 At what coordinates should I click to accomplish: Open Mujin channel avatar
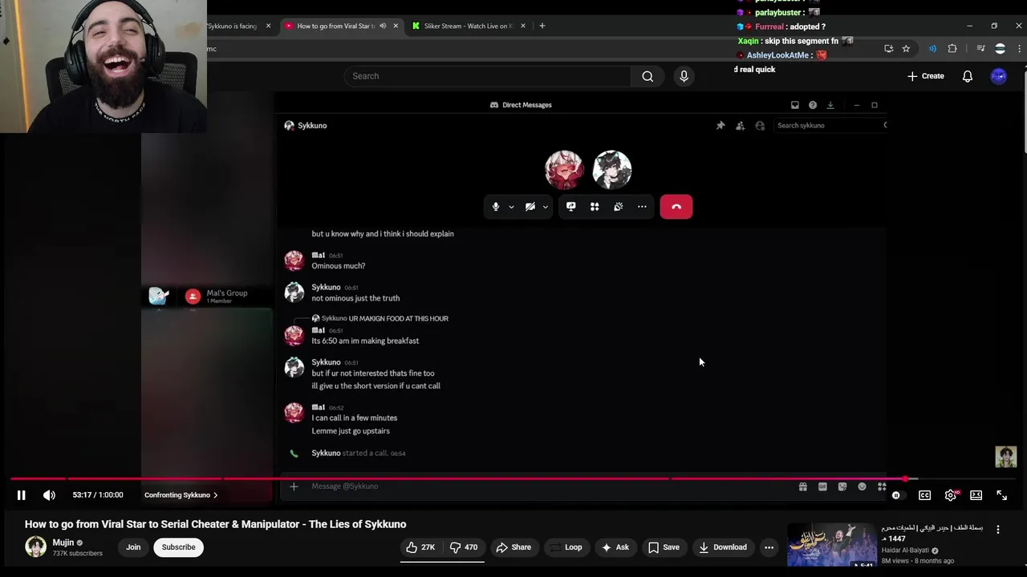35,547
